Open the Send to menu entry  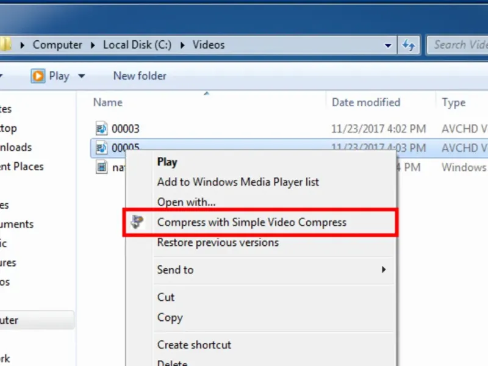pyautogui.click(x=175, y=270)
